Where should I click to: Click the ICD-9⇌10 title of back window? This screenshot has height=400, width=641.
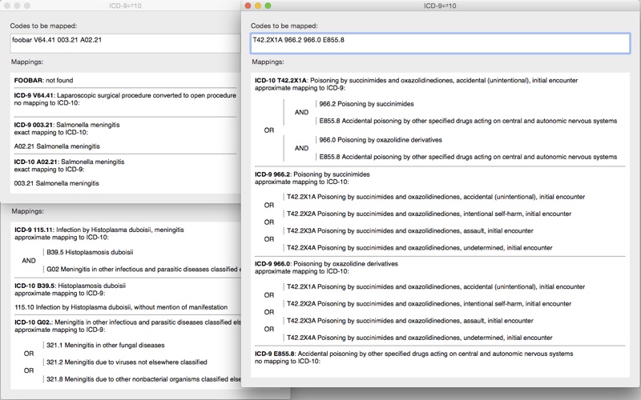(126, 6)
